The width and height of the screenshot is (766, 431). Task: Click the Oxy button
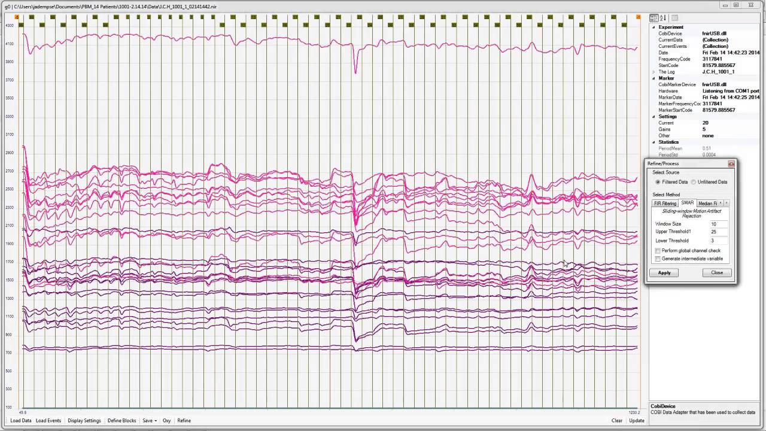tap(167, 421)
